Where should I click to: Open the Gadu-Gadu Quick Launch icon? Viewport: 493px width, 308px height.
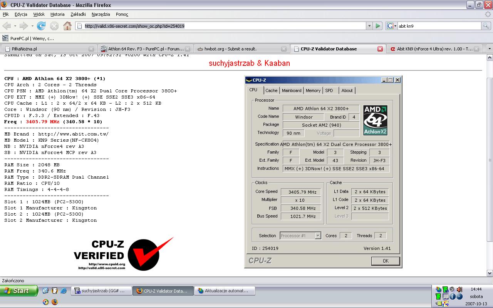click(x=54, y=291)
